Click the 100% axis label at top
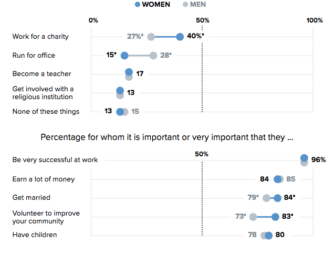The height and width of the screenshot is (257, 335). [x=315, y=20]
